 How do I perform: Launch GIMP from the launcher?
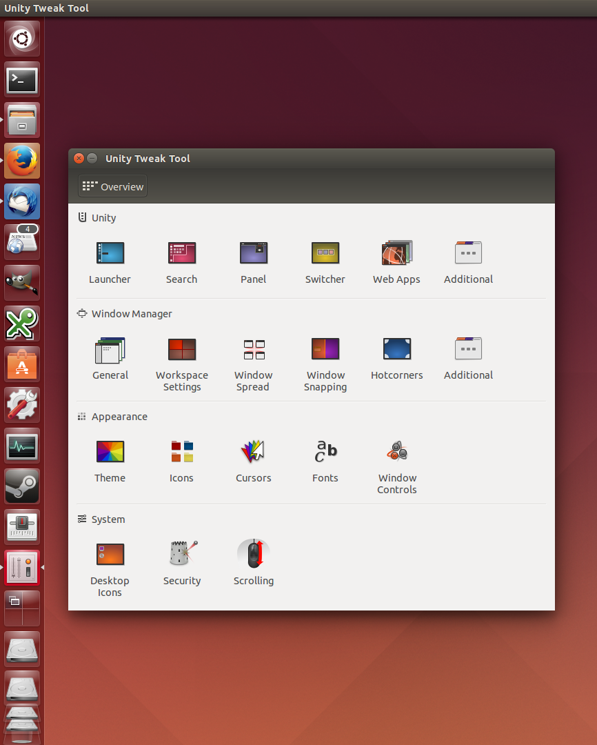(x=22, y=284)
